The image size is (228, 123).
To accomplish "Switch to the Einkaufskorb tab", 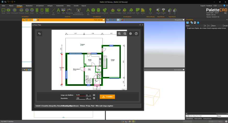I will pos(208,119).
